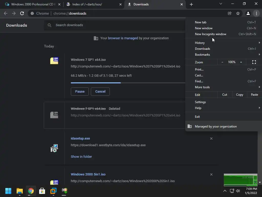Image resolution: width=262 pixels, height=197 pixels.
Task: Open the tab search dropdown arrow
Action: pos(221,4)
